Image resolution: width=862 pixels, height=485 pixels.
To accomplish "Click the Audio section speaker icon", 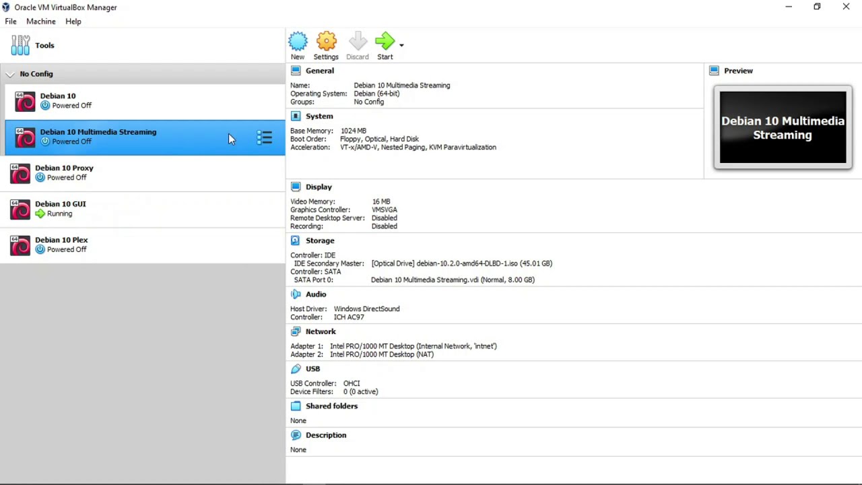I will pyautogui.click(x=296, y=294).
